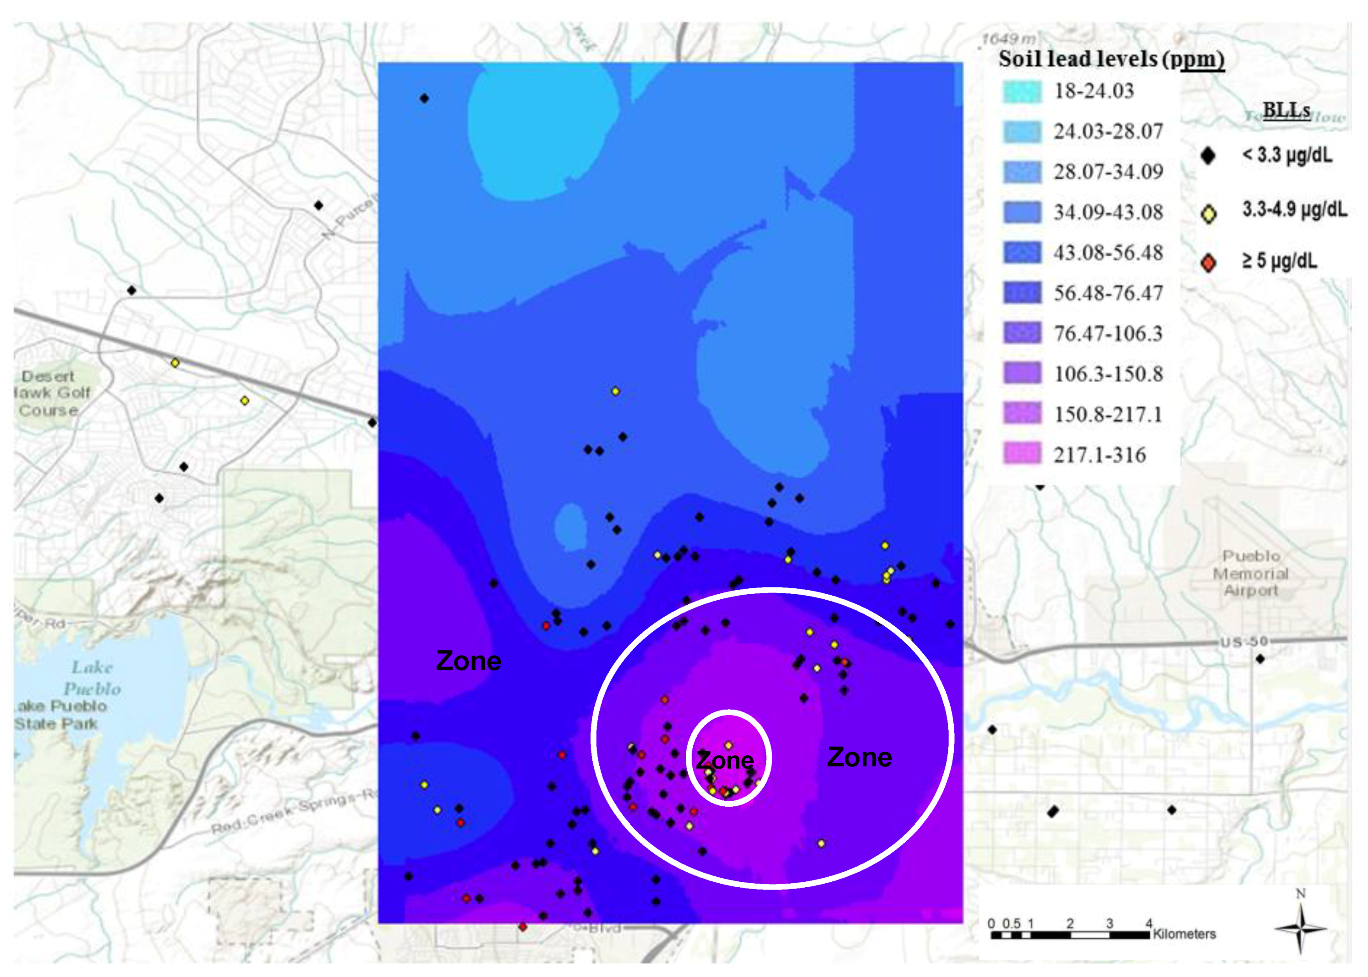Click the "< 3.3 µg/dL" BLL label

(1287, 156)
